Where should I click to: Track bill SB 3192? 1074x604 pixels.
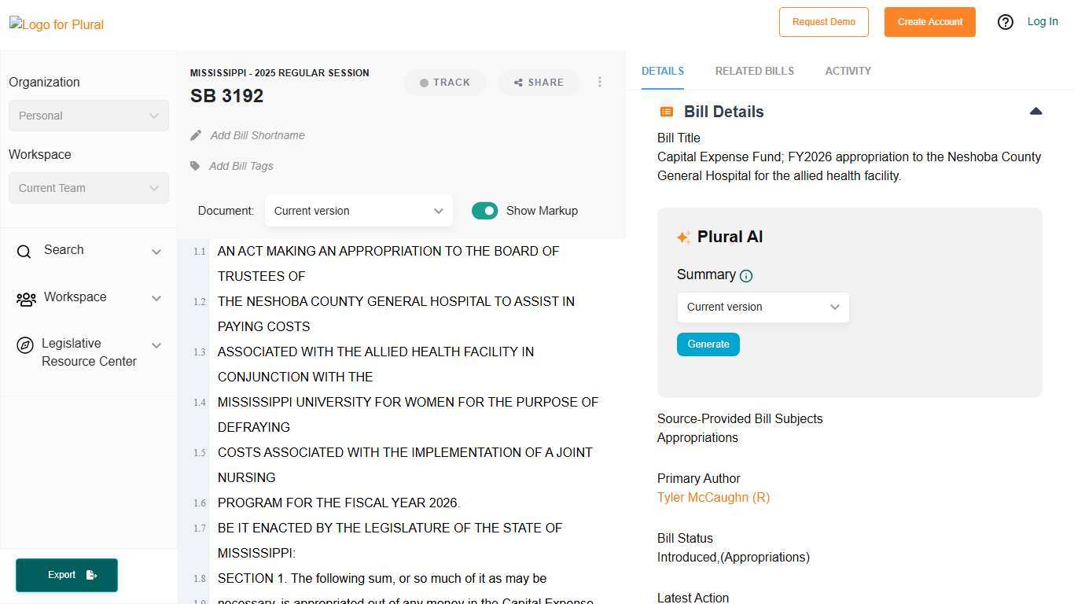[x=445, y=83]
